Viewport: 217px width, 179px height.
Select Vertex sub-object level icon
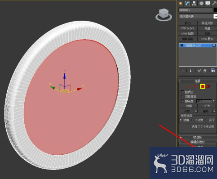(x=186, y=86)
